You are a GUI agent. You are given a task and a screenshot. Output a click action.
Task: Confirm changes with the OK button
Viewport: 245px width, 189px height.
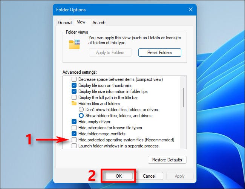coord(119,176)
